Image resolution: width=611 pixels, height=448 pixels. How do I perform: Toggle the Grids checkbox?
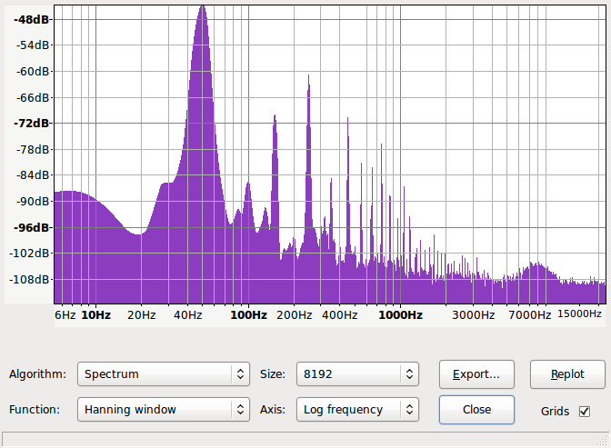[585, 412]
